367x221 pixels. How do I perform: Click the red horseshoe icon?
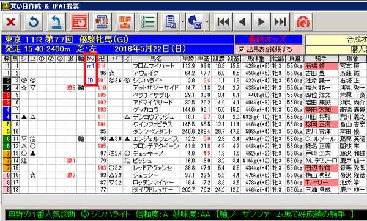[303, 22]
